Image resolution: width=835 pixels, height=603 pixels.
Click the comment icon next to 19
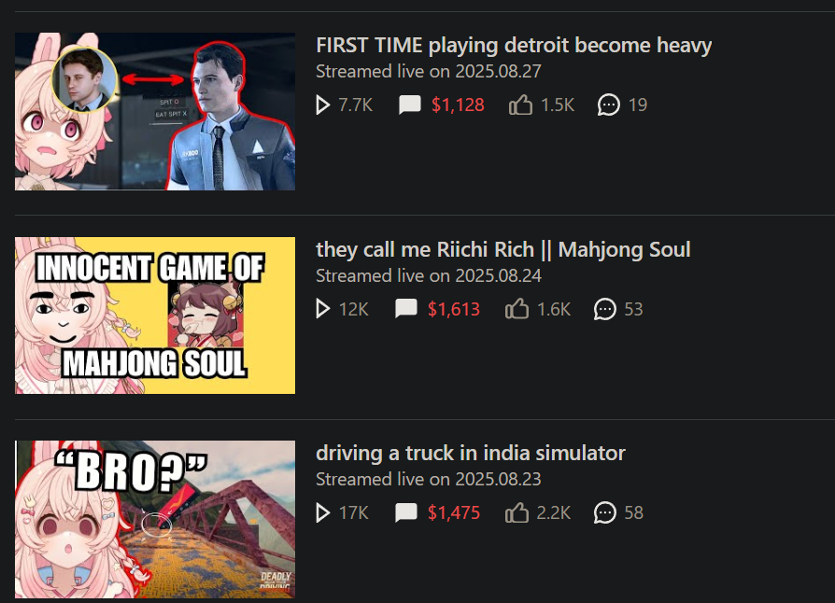[x=609, y=105]
